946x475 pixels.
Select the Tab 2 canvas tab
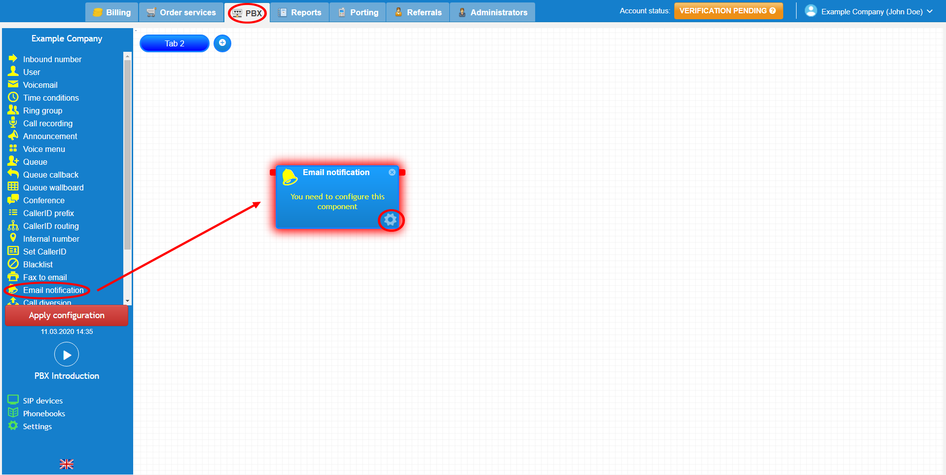175,43
